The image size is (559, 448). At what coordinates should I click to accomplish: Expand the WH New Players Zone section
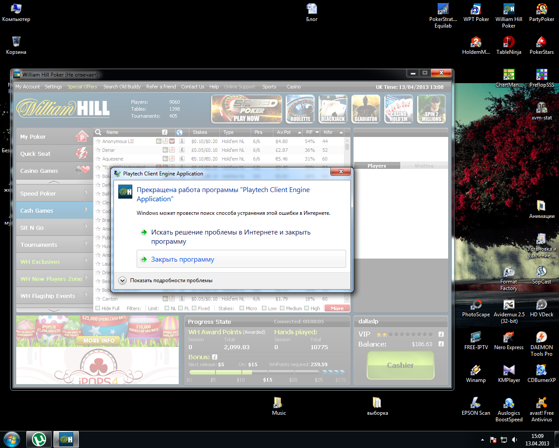coord(55,279)
